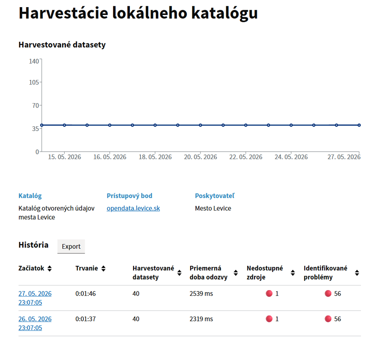Click chart point above 24. 05. 2026
This screenshot has width=372, height=339.
click(x=291, y=125)
